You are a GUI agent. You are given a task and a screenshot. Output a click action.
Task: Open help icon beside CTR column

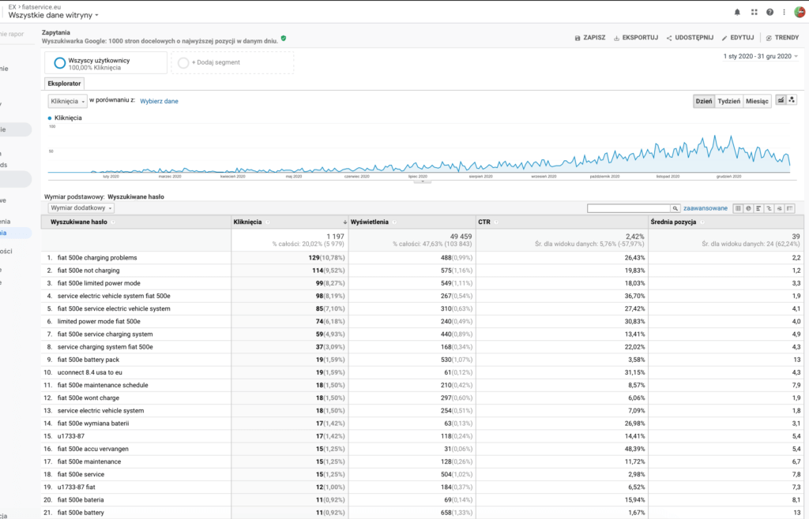pyautogui.click(x=496, y=222)
